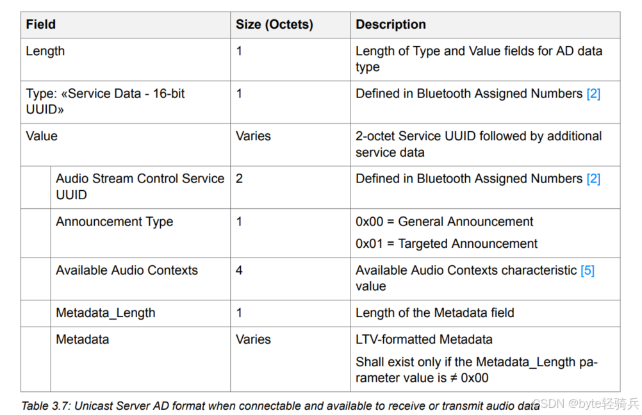Select the "Value" field cell
Image resolution: width=642 pixels, height=415 pixels.
[42, 136]
